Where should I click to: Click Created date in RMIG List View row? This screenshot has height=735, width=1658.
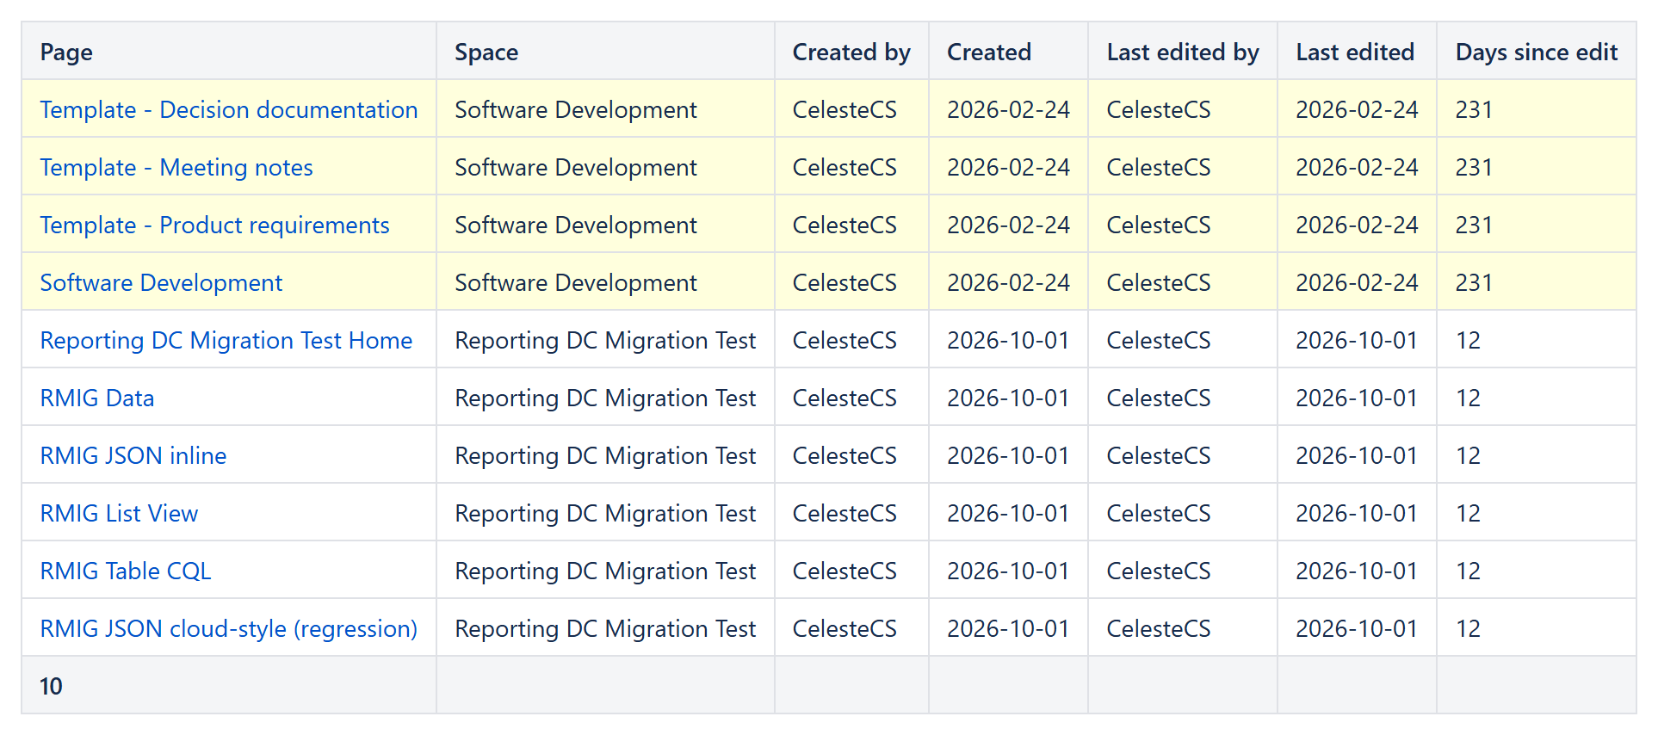click(1008, 513)
